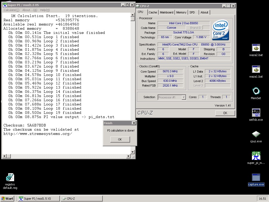269x202 pixels.
Task: Click the Instructions field listing MMX, SSE
Action: coord(194,58)
